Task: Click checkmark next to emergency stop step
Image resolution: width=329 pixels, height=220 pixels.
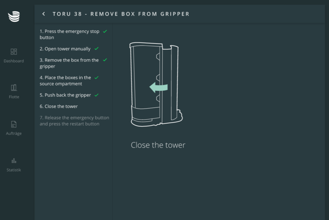Action: coord(105,32)
